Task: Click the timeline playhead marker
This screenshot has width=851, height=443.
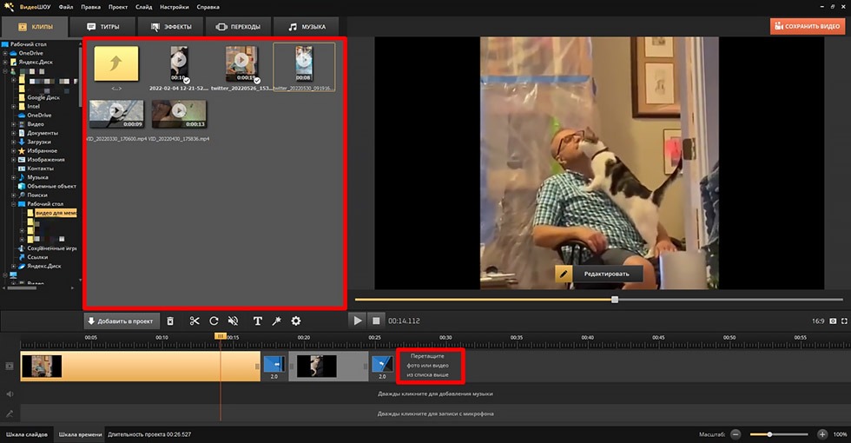Action: point(220,337)
